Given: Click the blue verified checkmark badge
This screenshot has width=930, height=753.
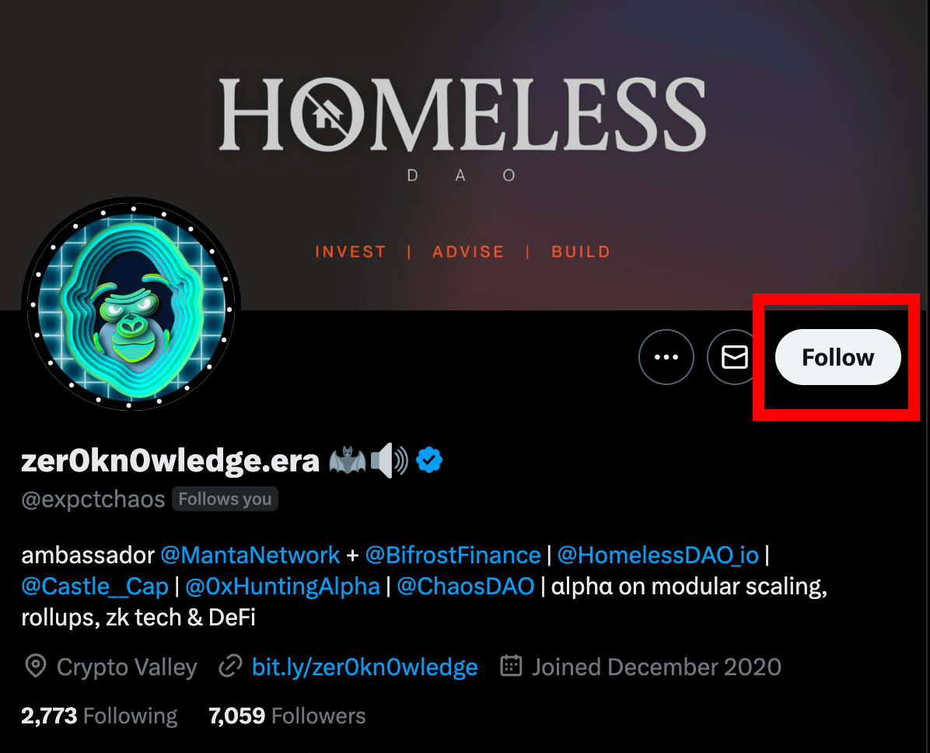Looking at the screenshot, I should point(429,461).
